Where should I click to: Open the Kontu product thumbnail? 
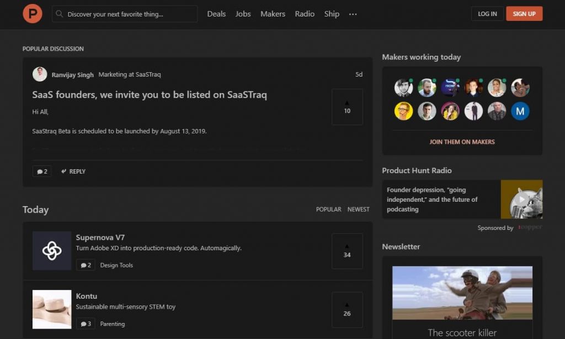52,309
